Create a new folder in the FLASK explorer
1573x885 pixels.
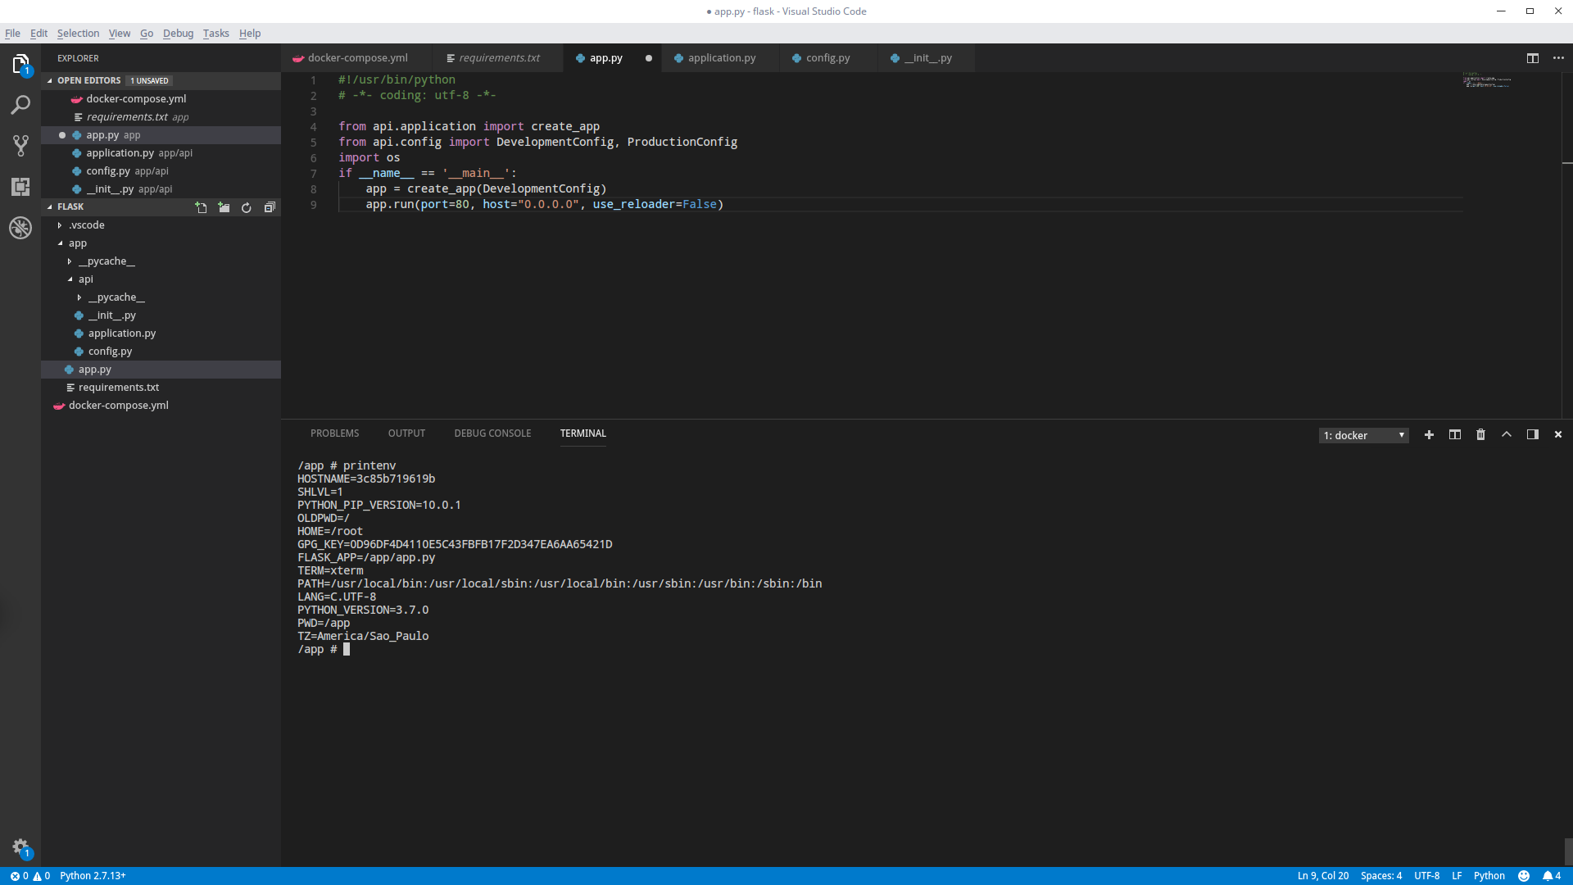click(224, 206)
